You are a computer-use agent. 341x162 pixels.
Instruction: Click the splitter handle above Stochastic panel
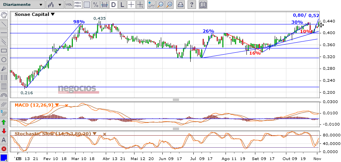[176, 129]
